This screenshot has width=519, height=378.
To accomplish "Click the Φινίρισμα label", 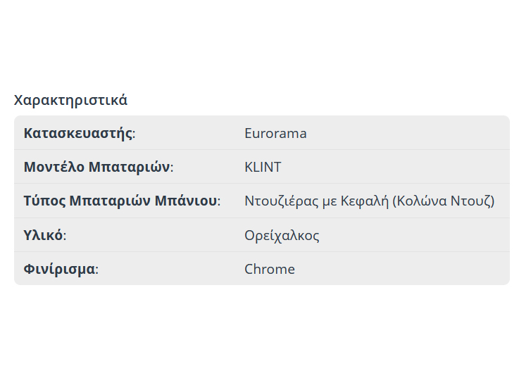I will 61,269.
